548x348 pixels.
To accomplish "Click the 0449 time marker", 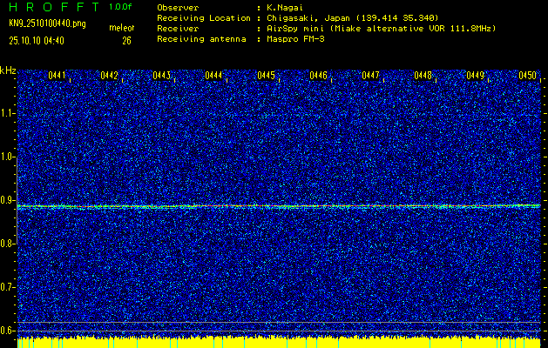I will pos(476,76).
